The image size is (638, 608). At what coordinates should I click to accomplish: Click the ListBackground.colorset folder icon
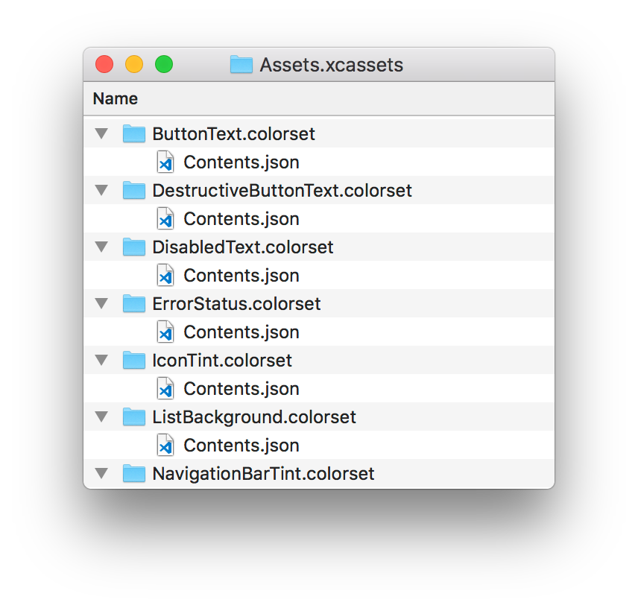(x=134, y=417)
